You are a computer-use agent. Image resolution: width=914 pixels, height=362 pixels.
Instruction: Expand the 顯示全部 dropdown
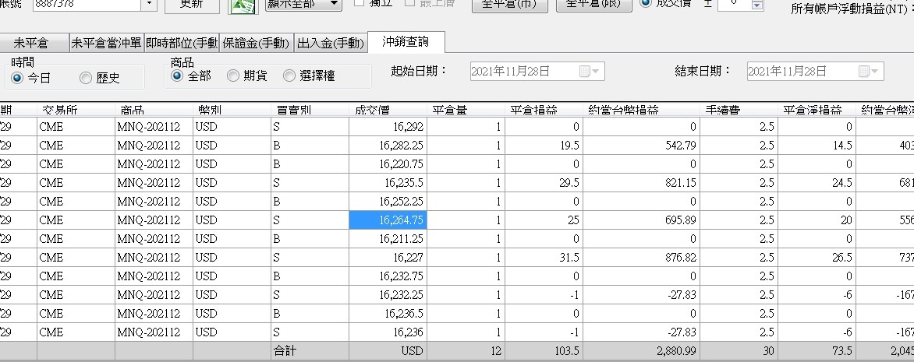(303, 4)
